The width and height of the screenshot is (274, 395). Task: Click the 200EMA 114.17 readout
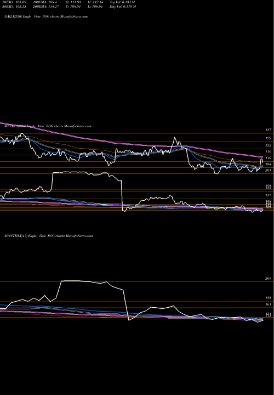(47, 7)
